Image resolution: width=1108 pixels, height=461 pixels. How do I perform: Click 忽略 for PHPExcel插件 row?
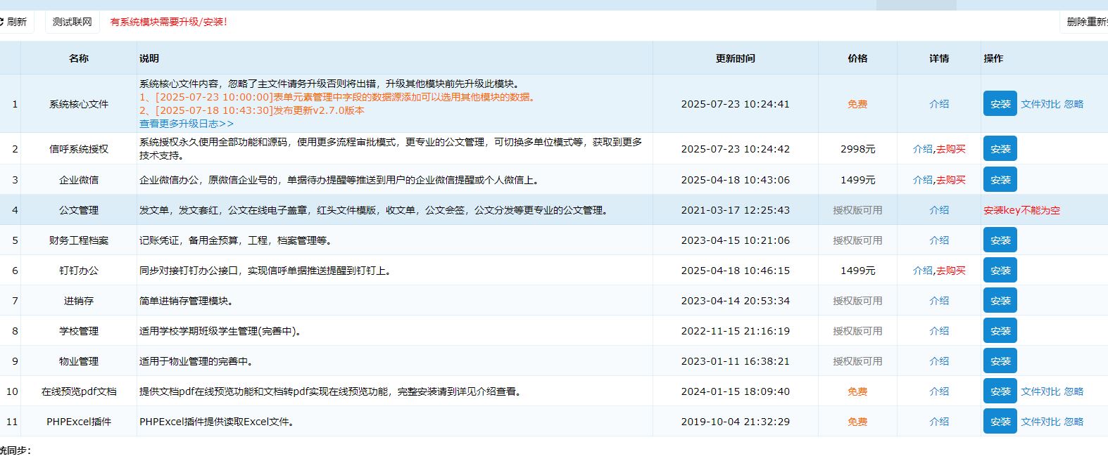tap(1074, 422)
